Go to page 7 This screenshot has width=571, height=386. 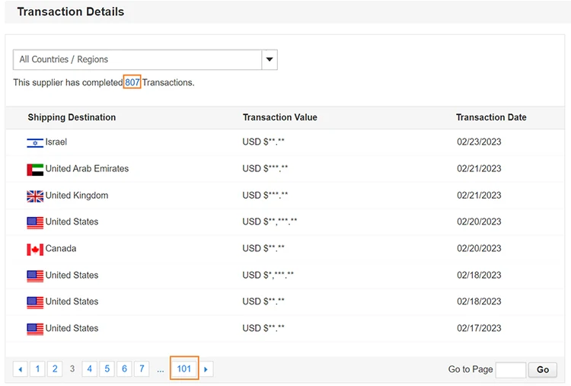tap(142, 369)
